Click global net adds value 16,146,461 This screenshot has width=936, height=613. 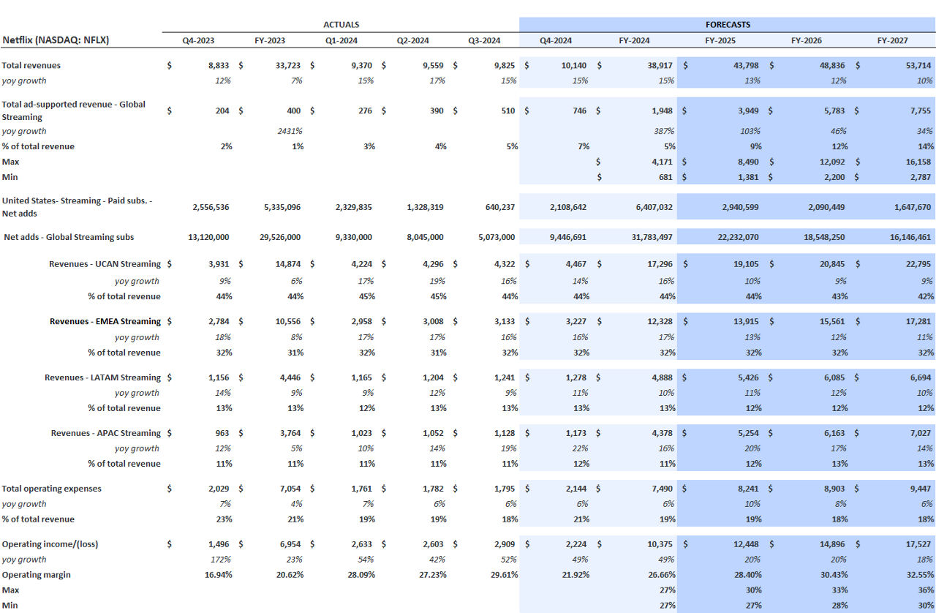point(909,238)
